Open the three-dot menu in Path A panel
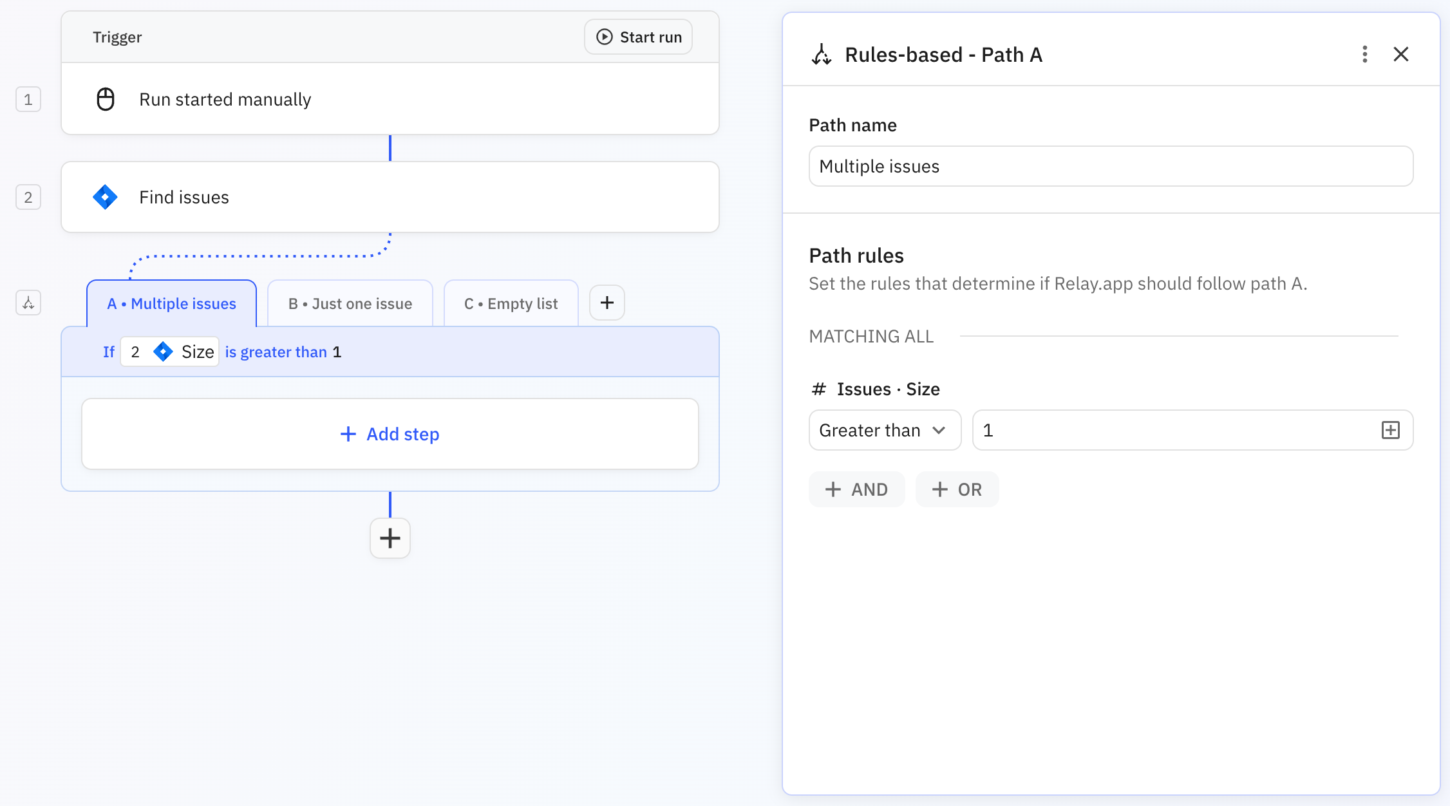The image size is (1450, 806). [x=1364, y=54]
